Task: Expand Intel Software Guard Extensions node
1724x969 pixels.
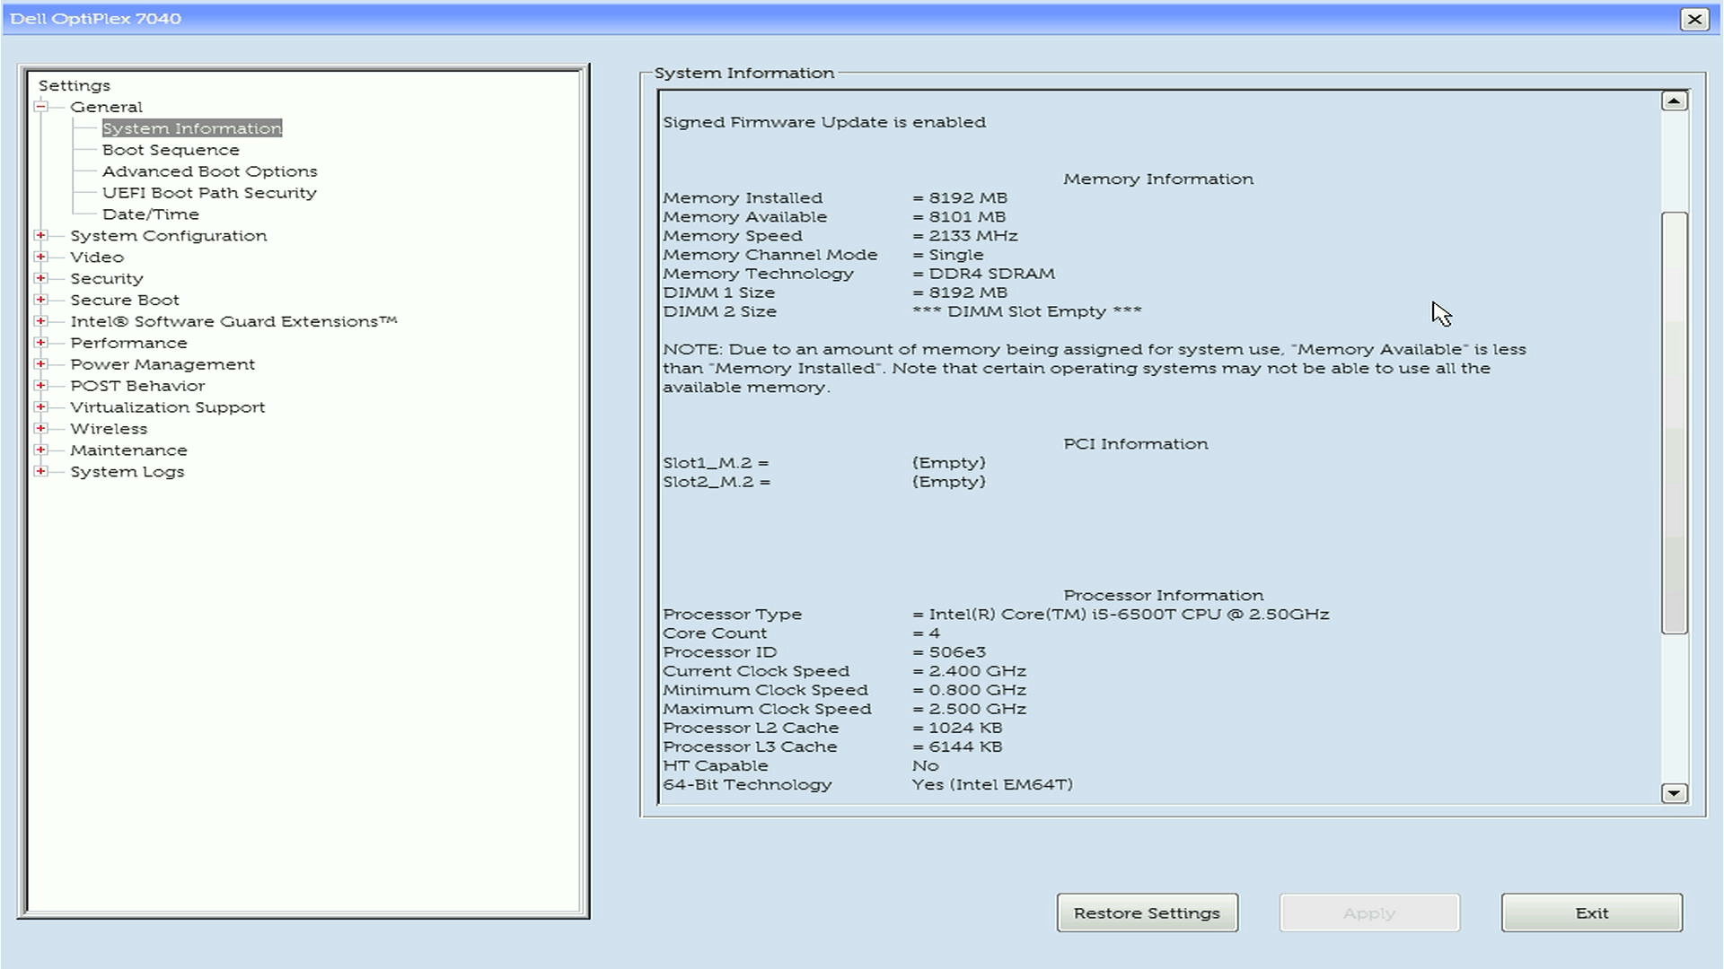Action: [x=40, y=322]
